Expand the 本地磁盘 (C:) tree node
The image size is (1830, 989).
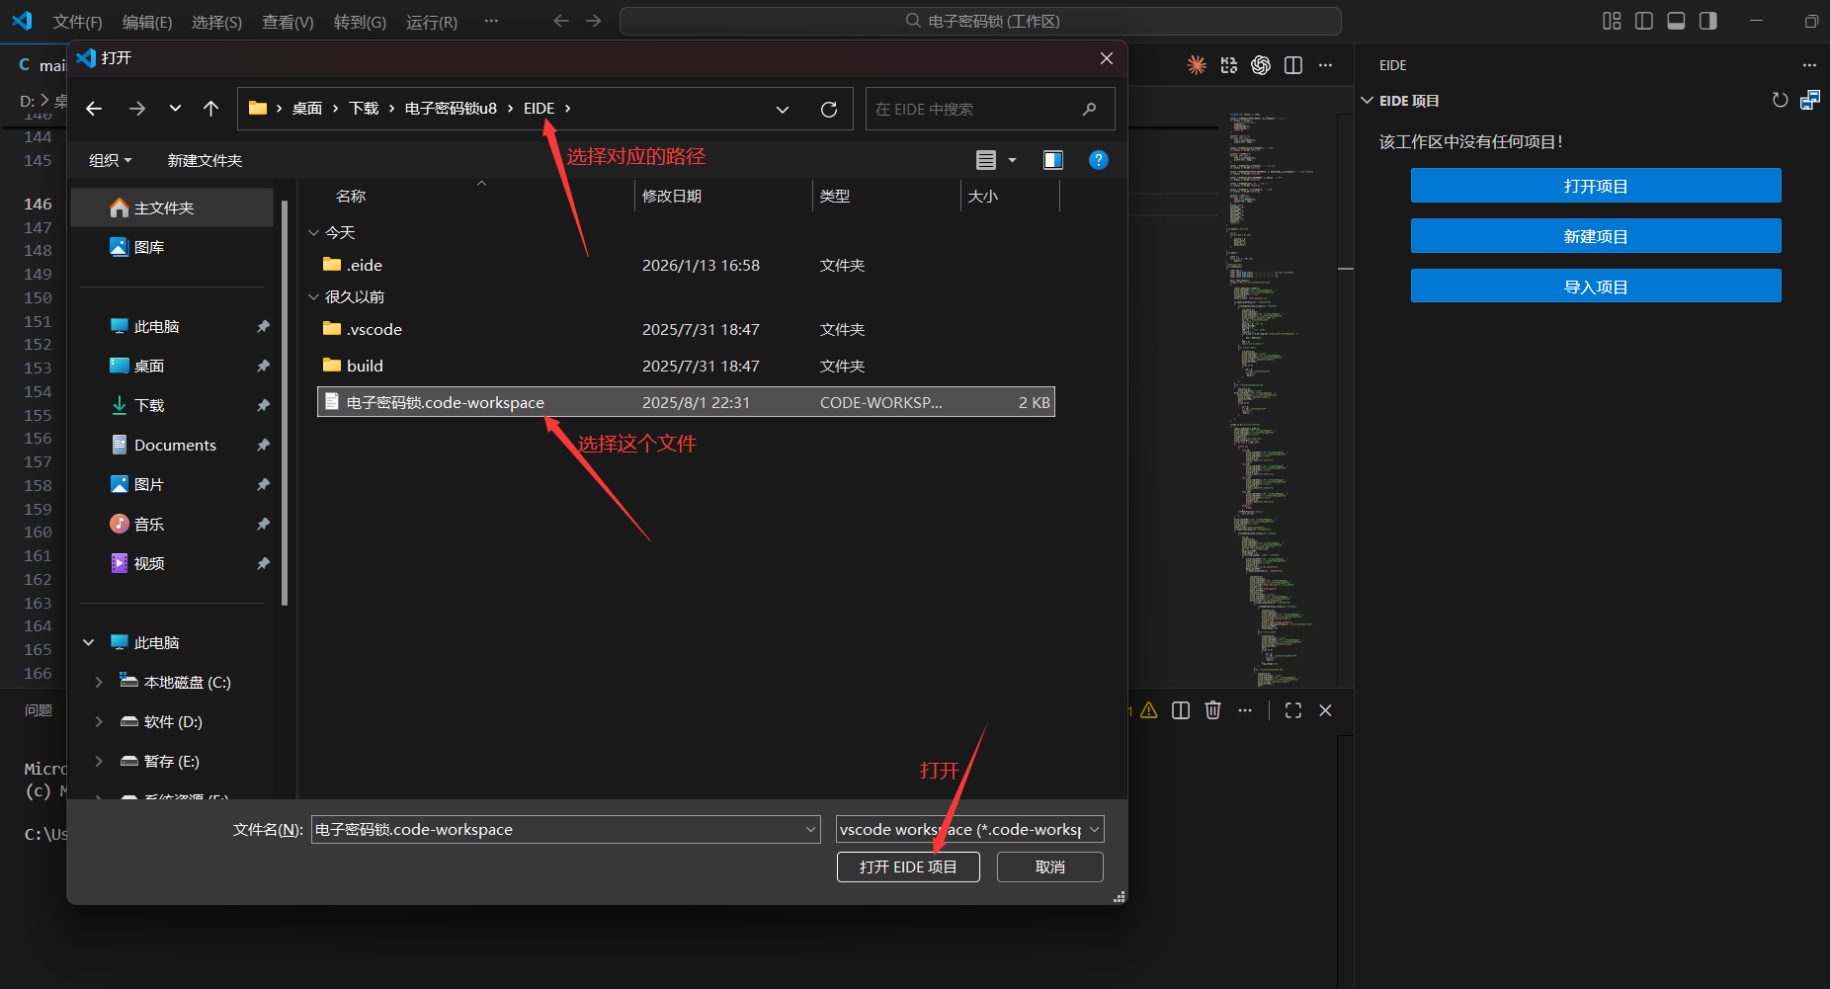pos(99,682)
